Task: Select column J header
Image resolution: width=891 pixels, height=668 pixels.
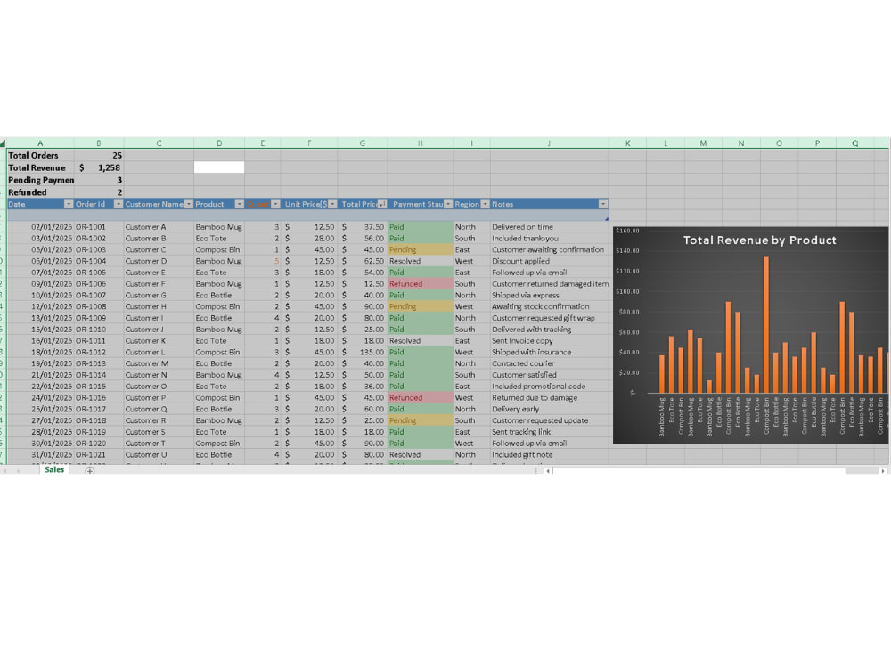Action: pos(550,143)
